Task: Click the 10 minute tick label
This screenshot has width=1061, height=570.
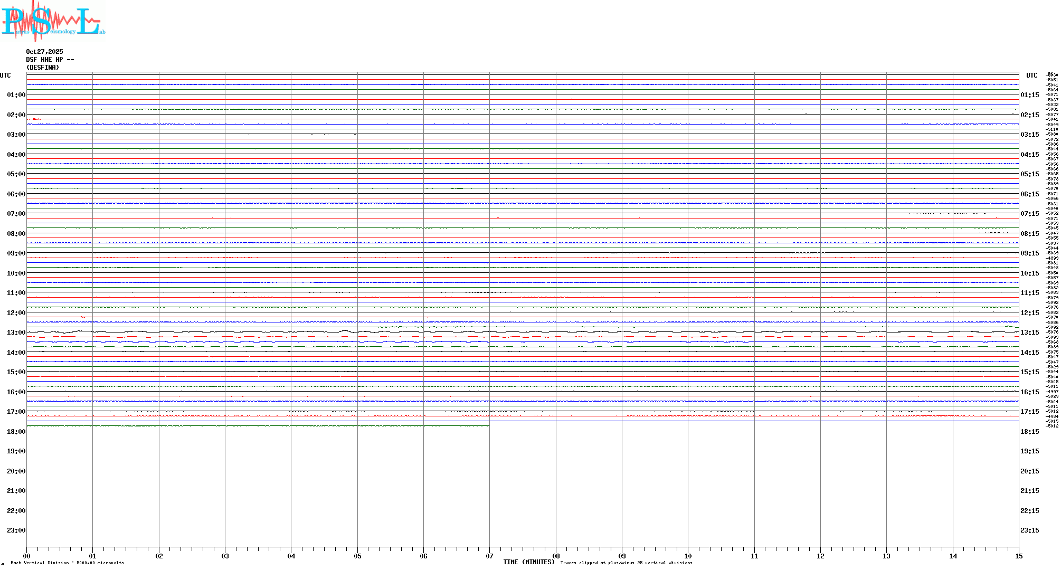Action: point(688,556)
